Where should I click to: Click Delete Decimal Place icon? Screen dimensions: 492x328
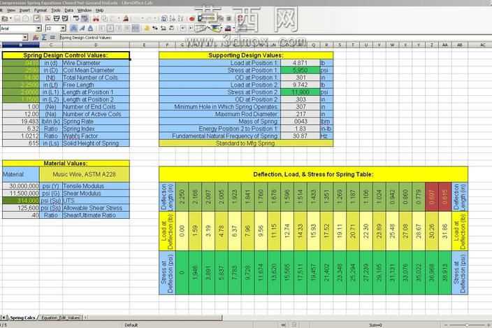172,28
